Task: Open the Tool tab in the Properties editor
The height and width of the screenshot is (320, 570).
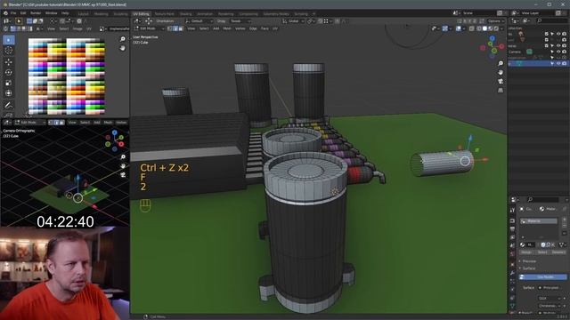Action: [x=512, y=210]
